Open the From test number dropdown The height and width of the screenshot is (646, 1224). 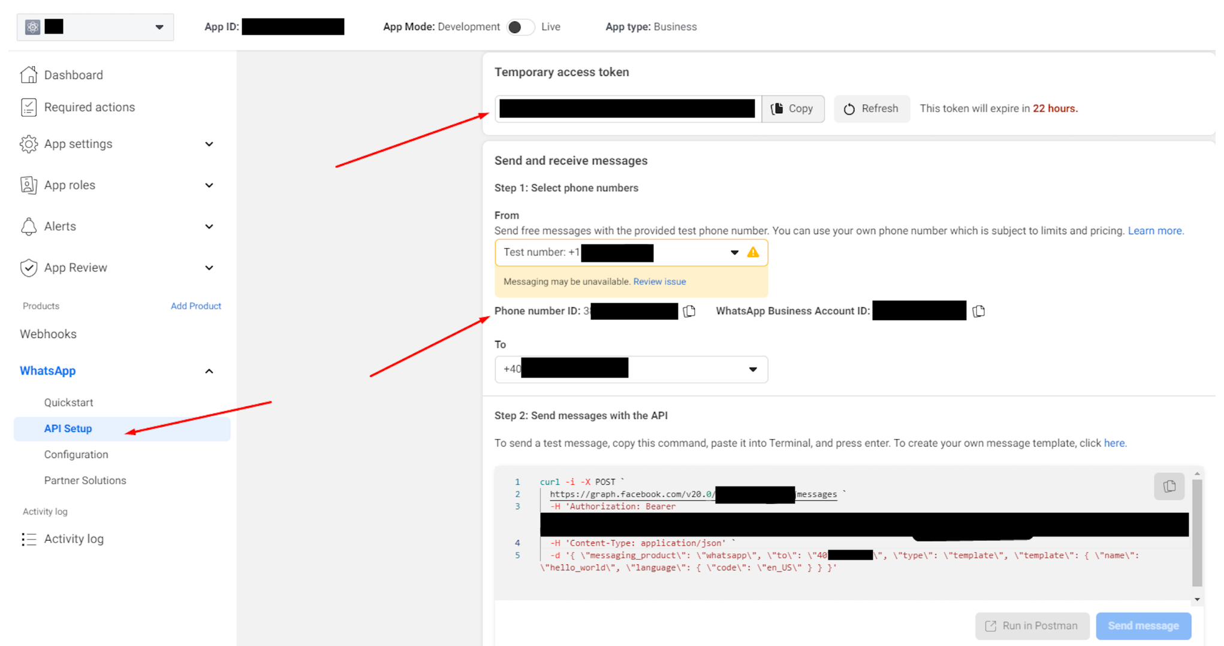pyautogui.click(x=631, y=252)
